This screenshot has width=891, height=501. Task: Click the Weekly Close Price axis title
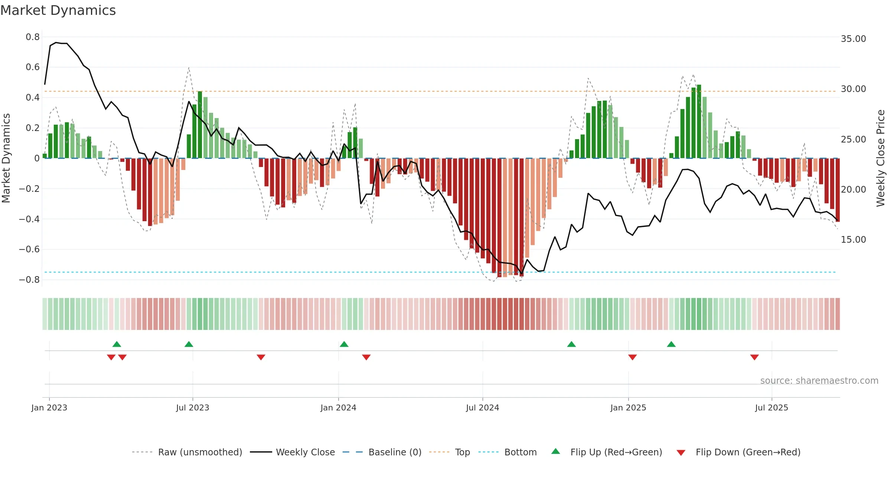point(881,158)
